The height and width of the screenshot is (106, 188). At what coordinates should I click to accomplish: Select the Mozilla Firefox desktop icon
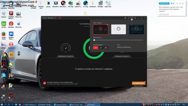point(4,35)
